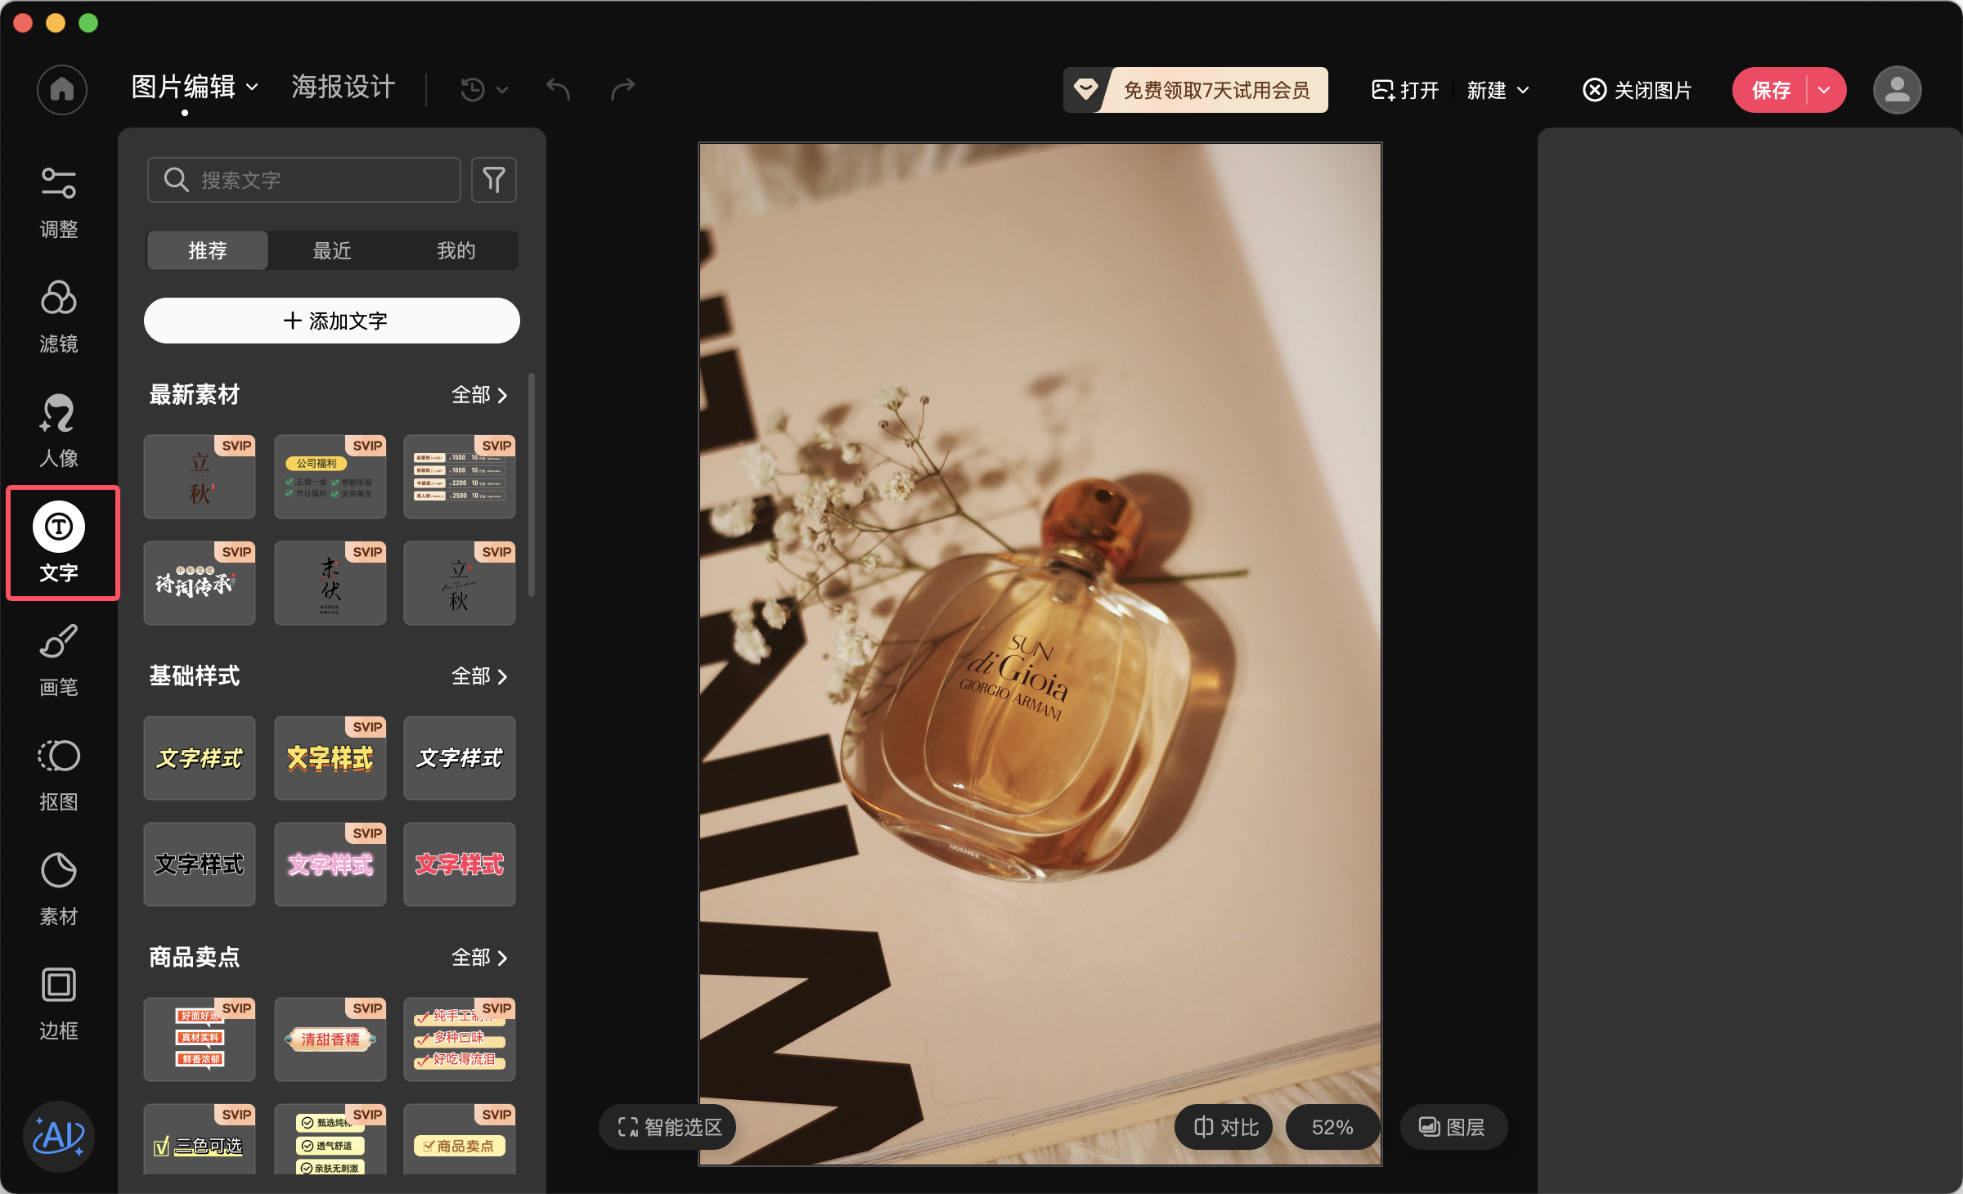
Task: Toggle the 对比 compare view
Action: point(1224,1127)
